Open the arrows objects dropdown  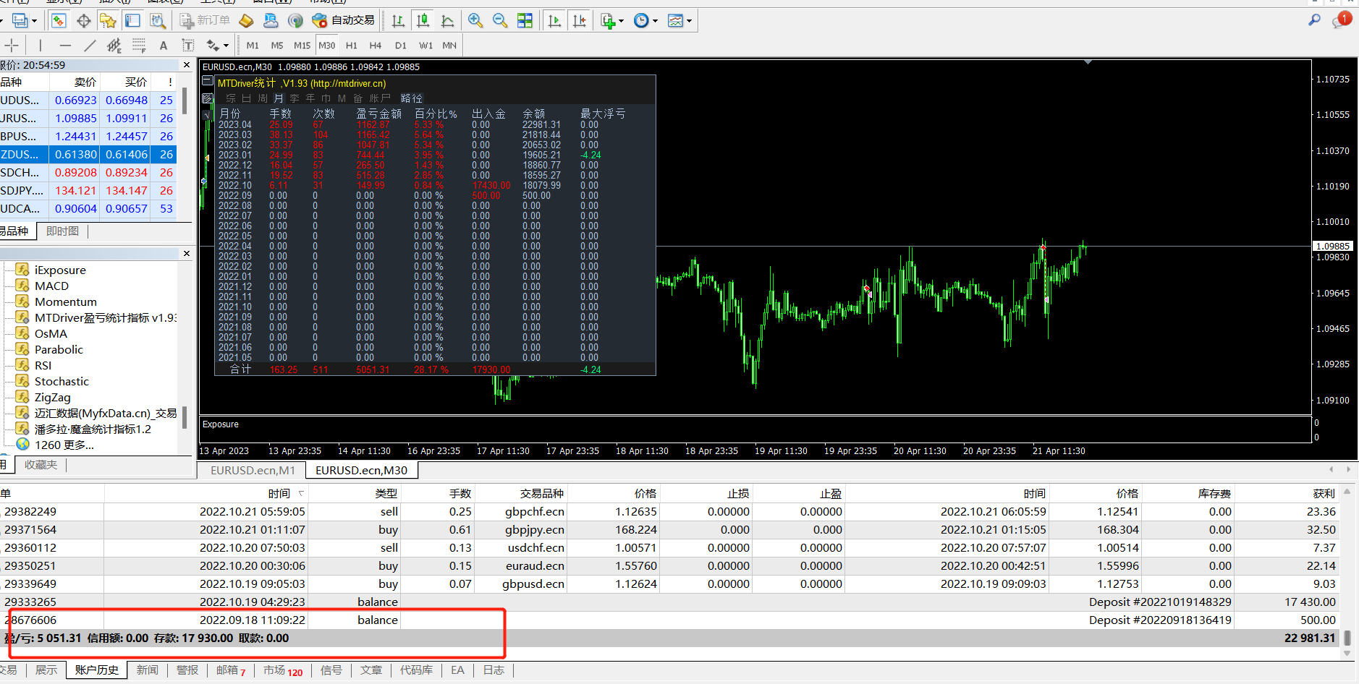(x=226, y=46)
